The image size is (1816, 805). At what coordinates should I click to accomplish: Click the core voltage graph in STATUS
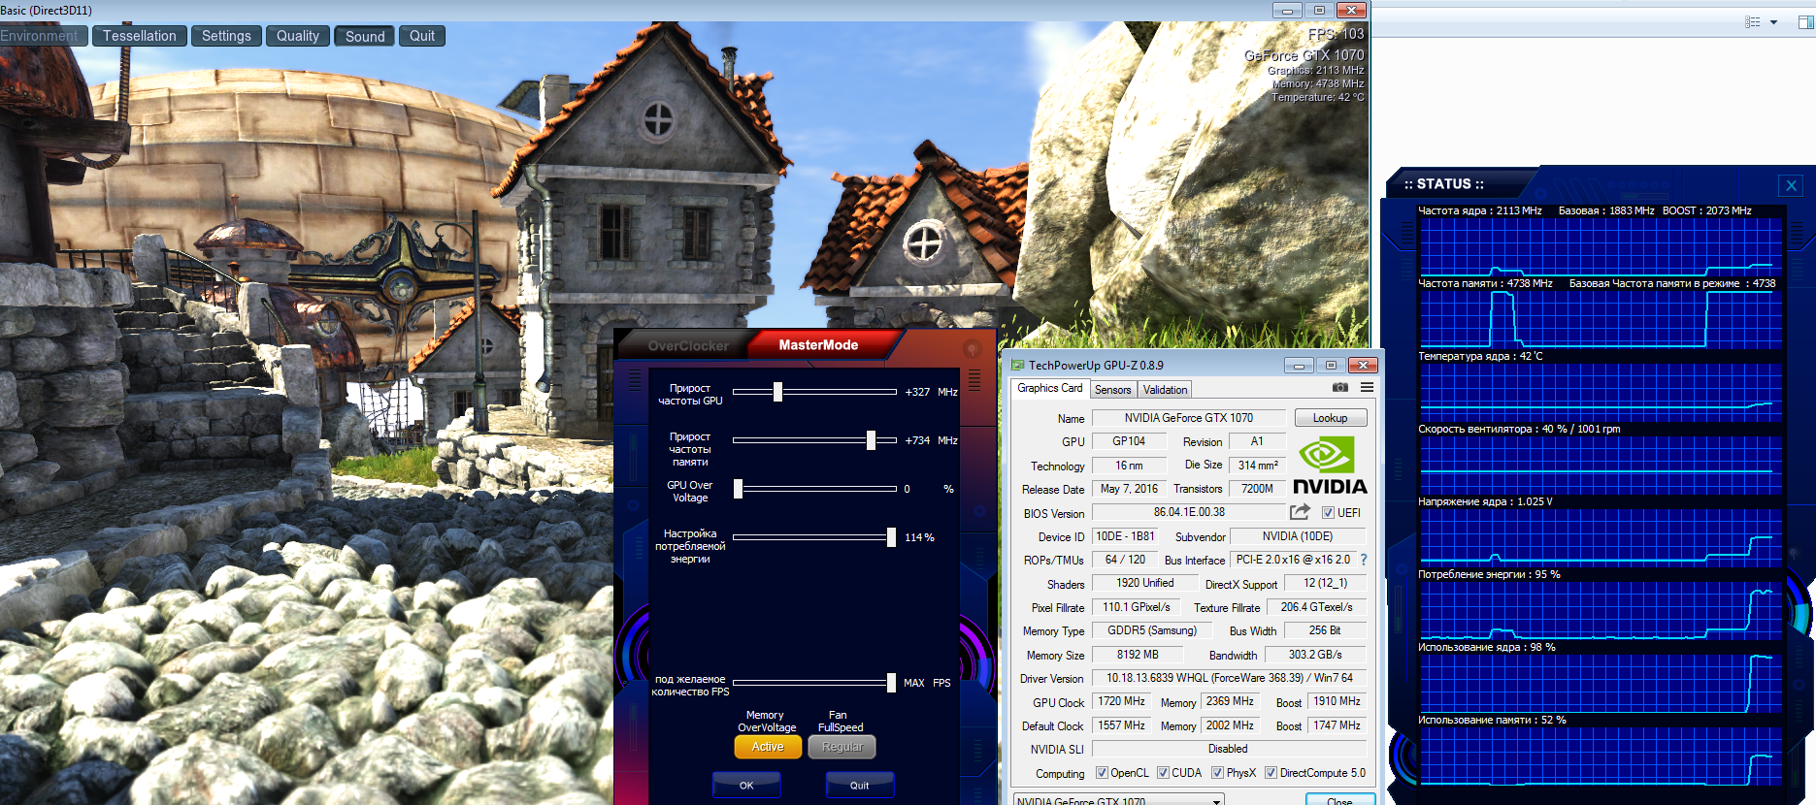pos(1601,537)
